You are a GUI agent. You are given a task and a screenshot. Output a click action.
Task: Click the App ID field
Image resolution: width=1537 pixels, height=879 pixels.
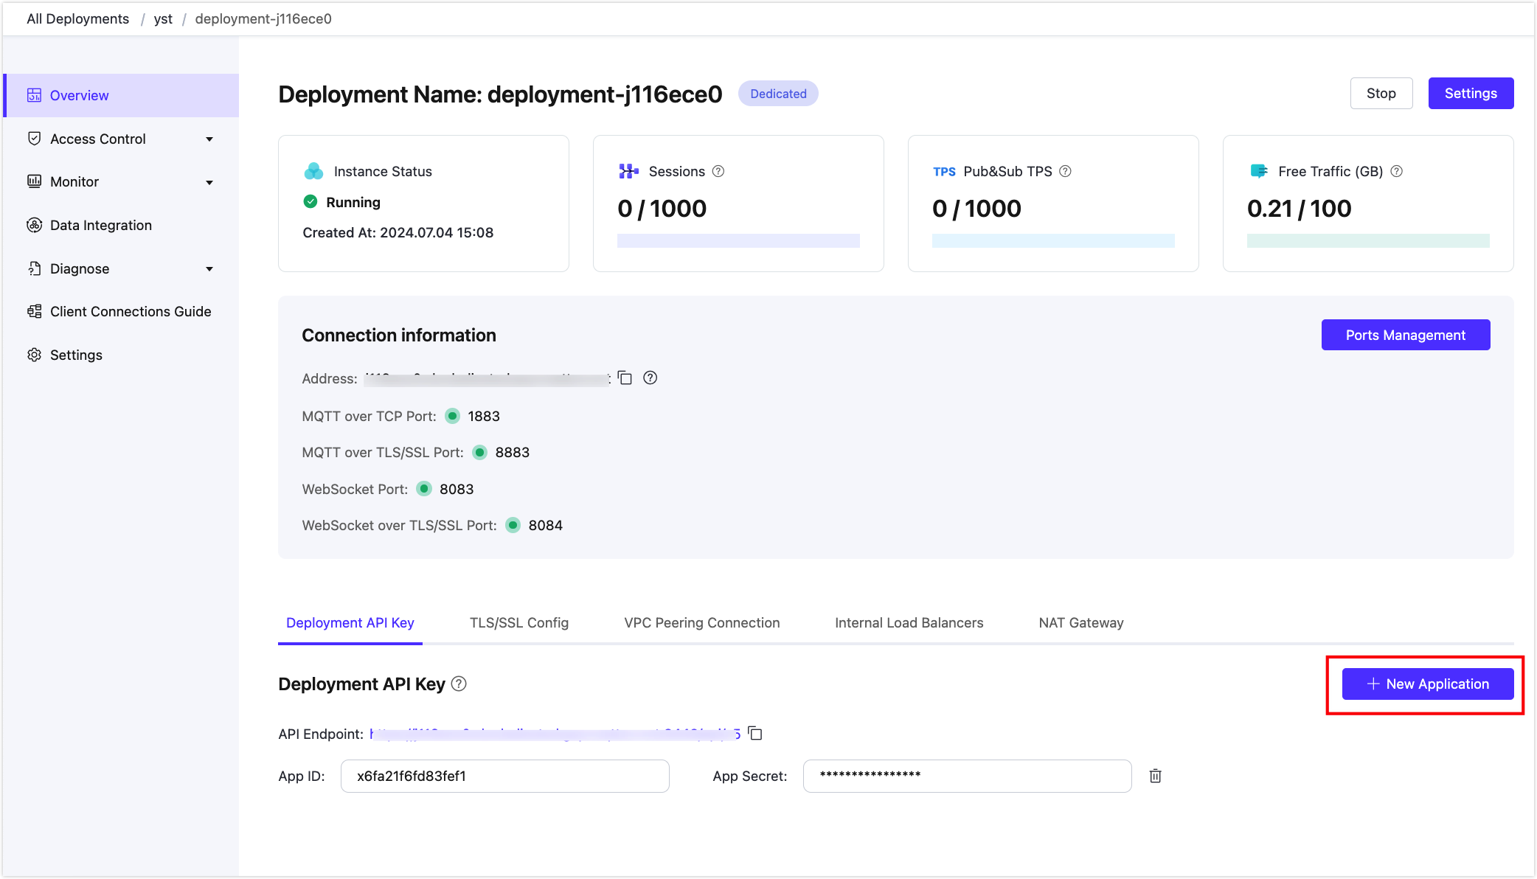[x=505, y=776]
